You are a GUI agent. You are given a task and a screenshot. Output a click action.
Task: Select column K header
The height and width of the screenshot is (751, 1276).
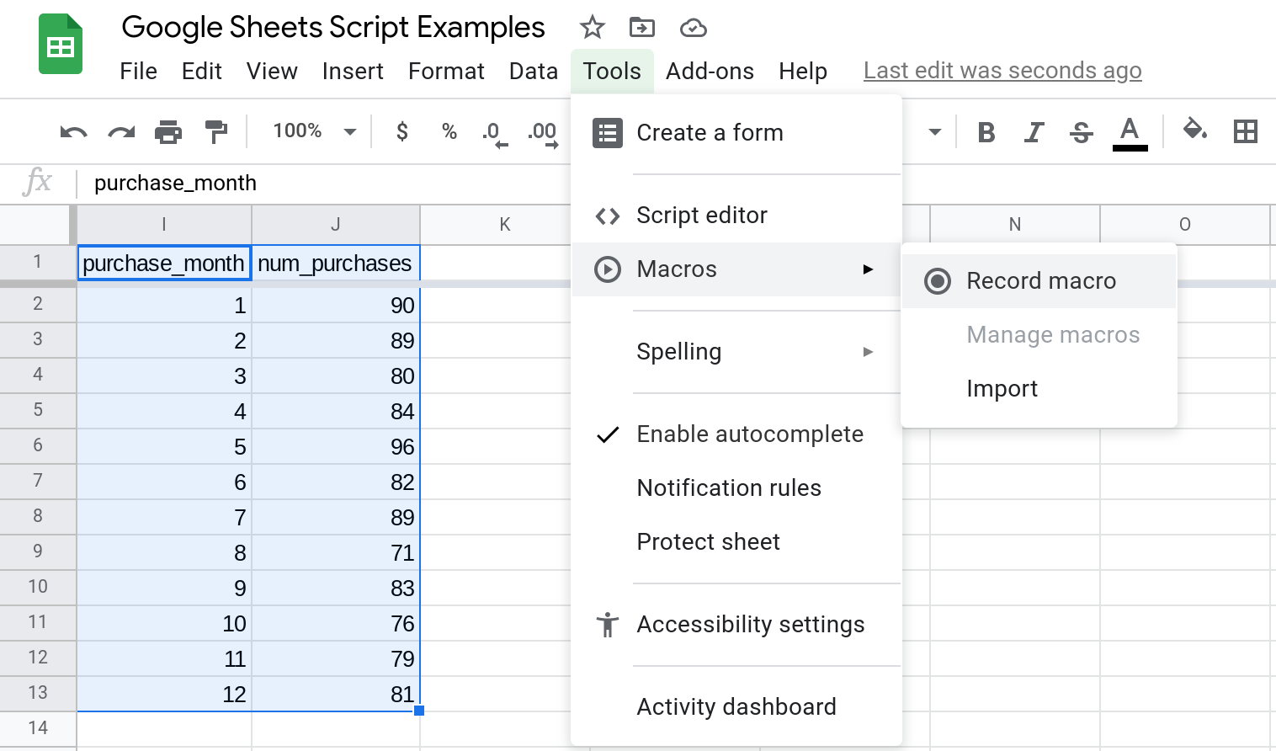pyautogui.click(x=505, y=225)
